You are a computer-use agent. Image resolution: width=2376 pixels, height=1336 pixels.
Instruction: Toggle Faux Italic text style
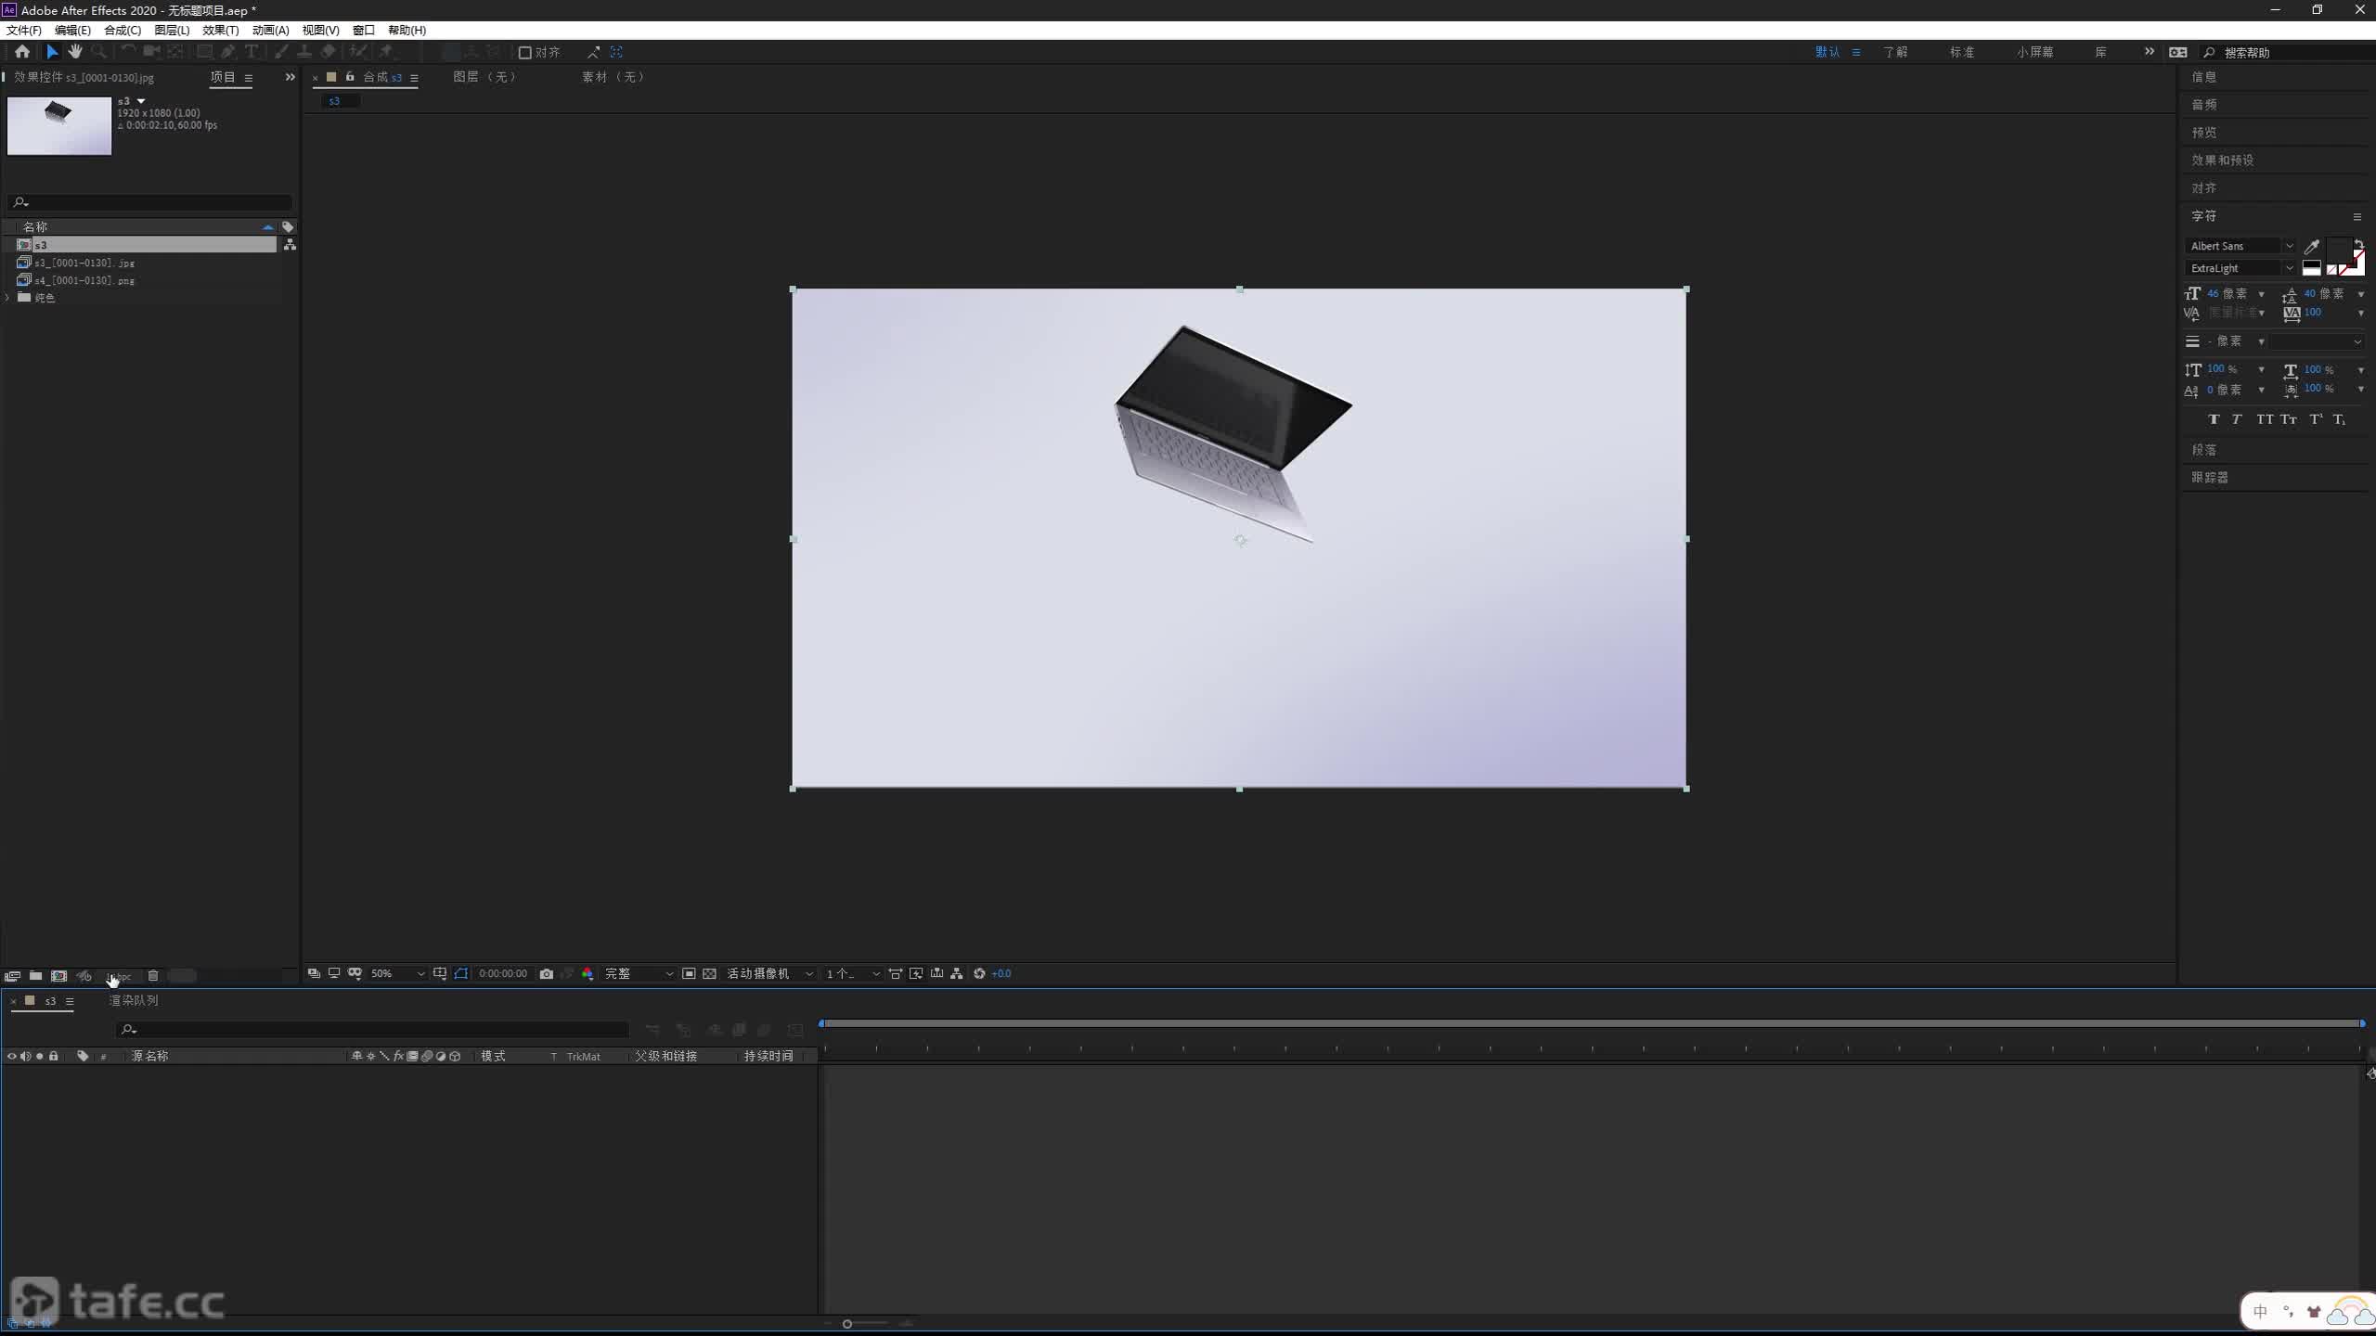(x=2238, y=419)
